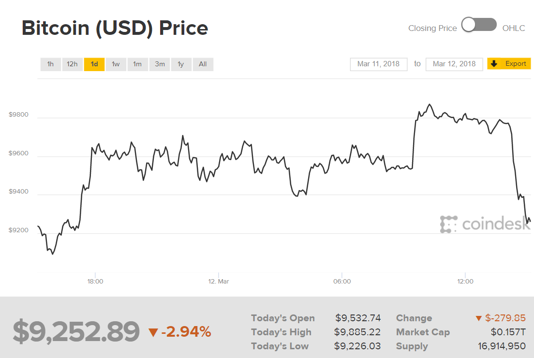
Task: Select the 1d time range
Action: tap(94, 64)
